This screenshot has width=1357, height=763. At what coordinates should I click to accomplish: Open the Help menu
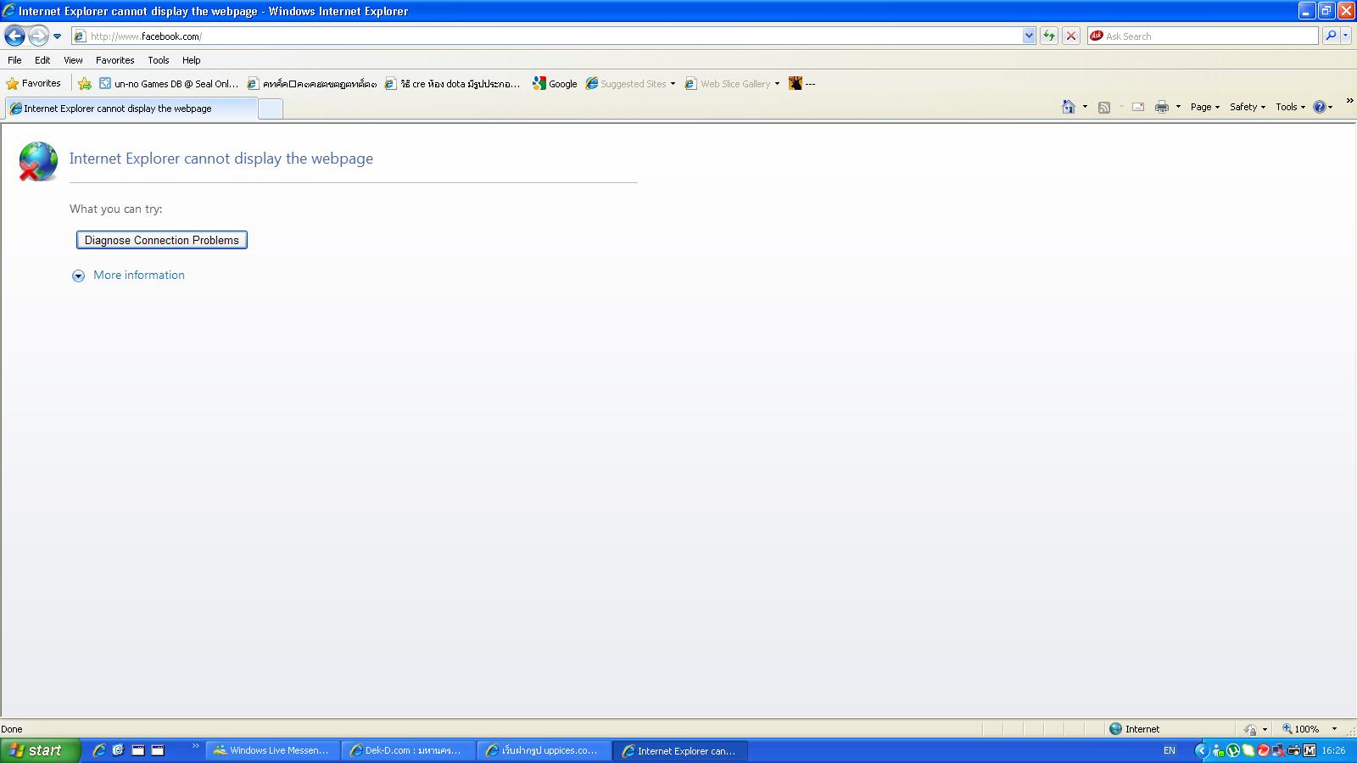191,60
